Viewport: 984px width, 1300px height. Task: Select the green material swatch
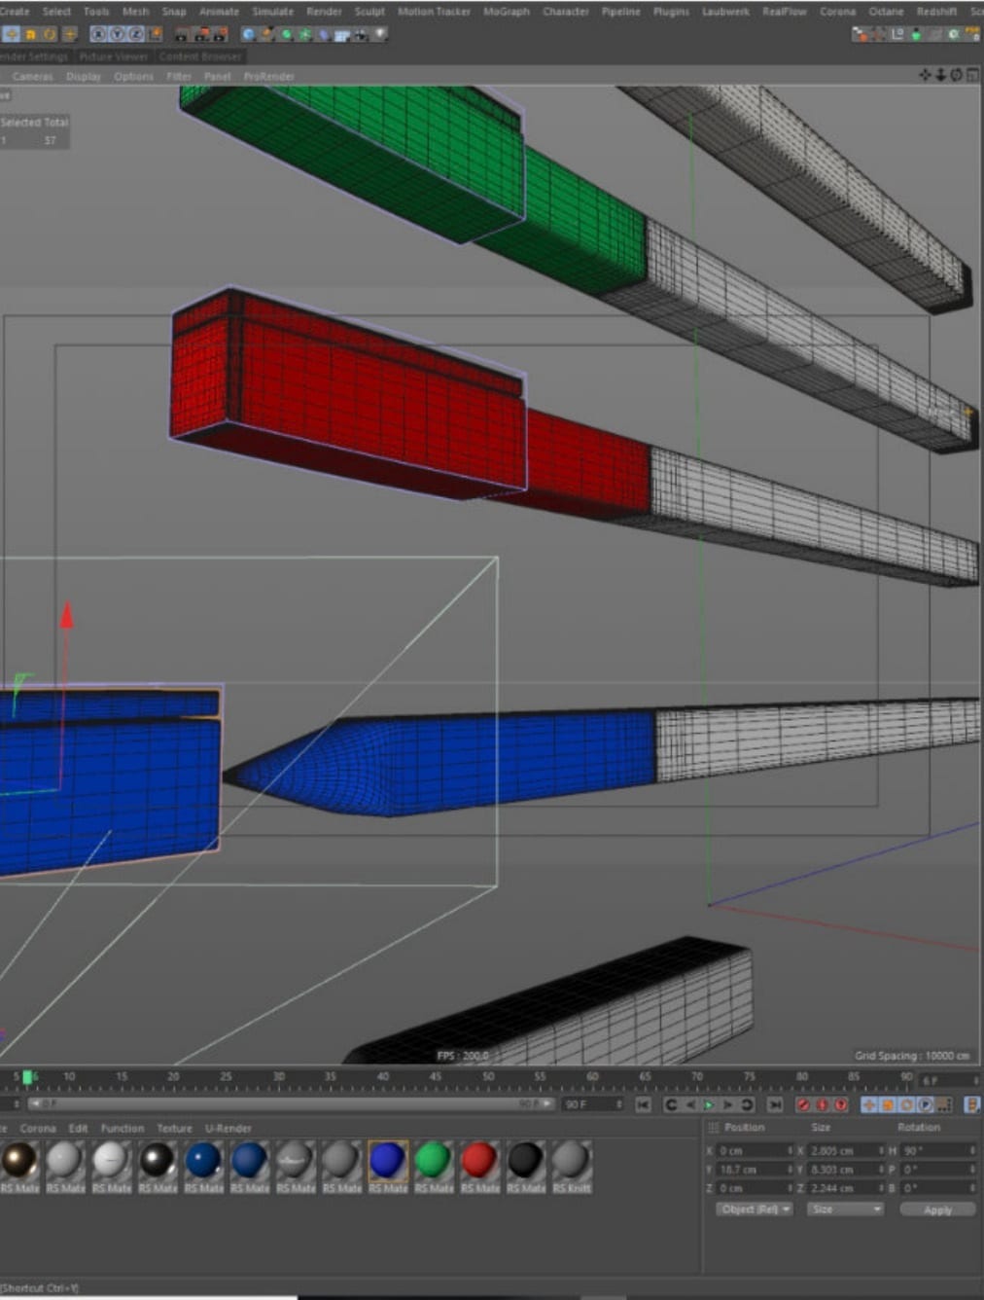(434, 1161)
